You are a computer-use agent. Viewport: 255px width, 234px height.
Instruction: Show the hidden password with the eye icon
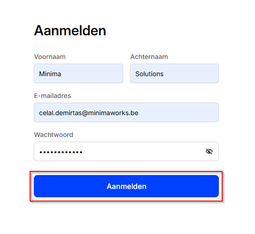click(x=209, y=151)
